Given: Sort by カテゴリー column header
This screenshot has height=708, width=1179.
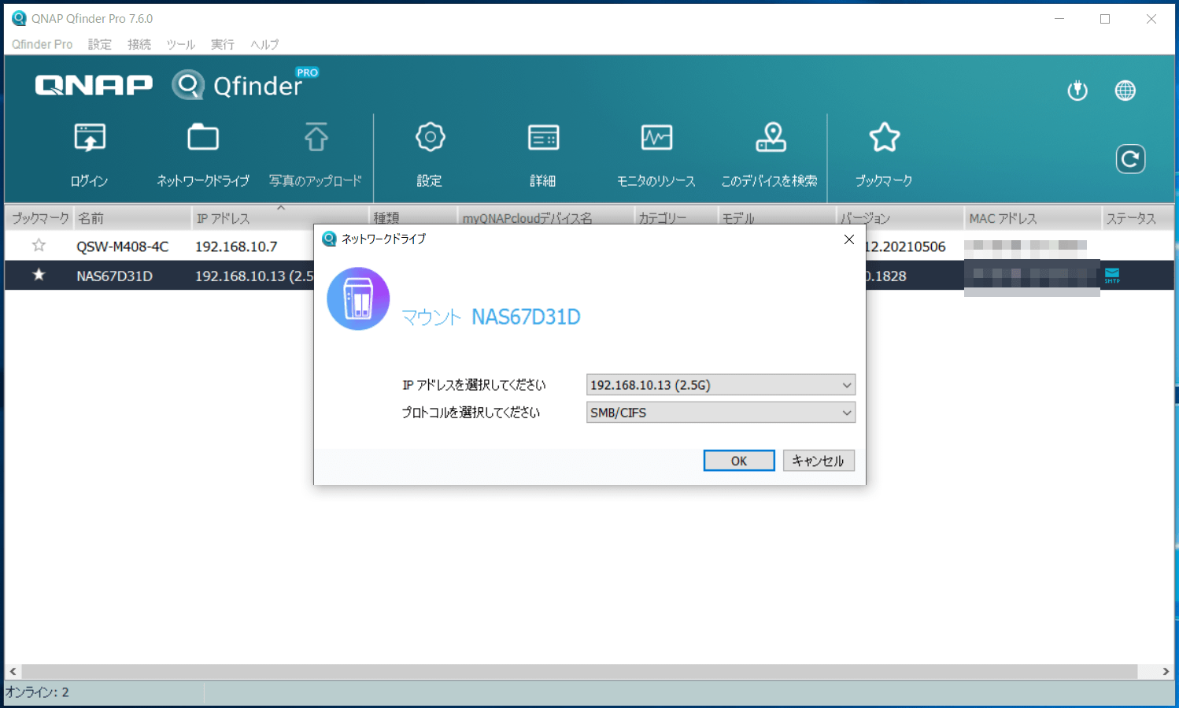Looking at the screenshot, I should click(x=676, y=218).
